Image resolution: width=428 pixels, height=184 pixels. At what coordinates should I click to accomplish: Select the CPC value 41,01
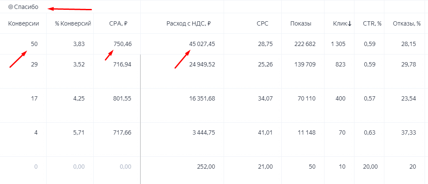266,133
